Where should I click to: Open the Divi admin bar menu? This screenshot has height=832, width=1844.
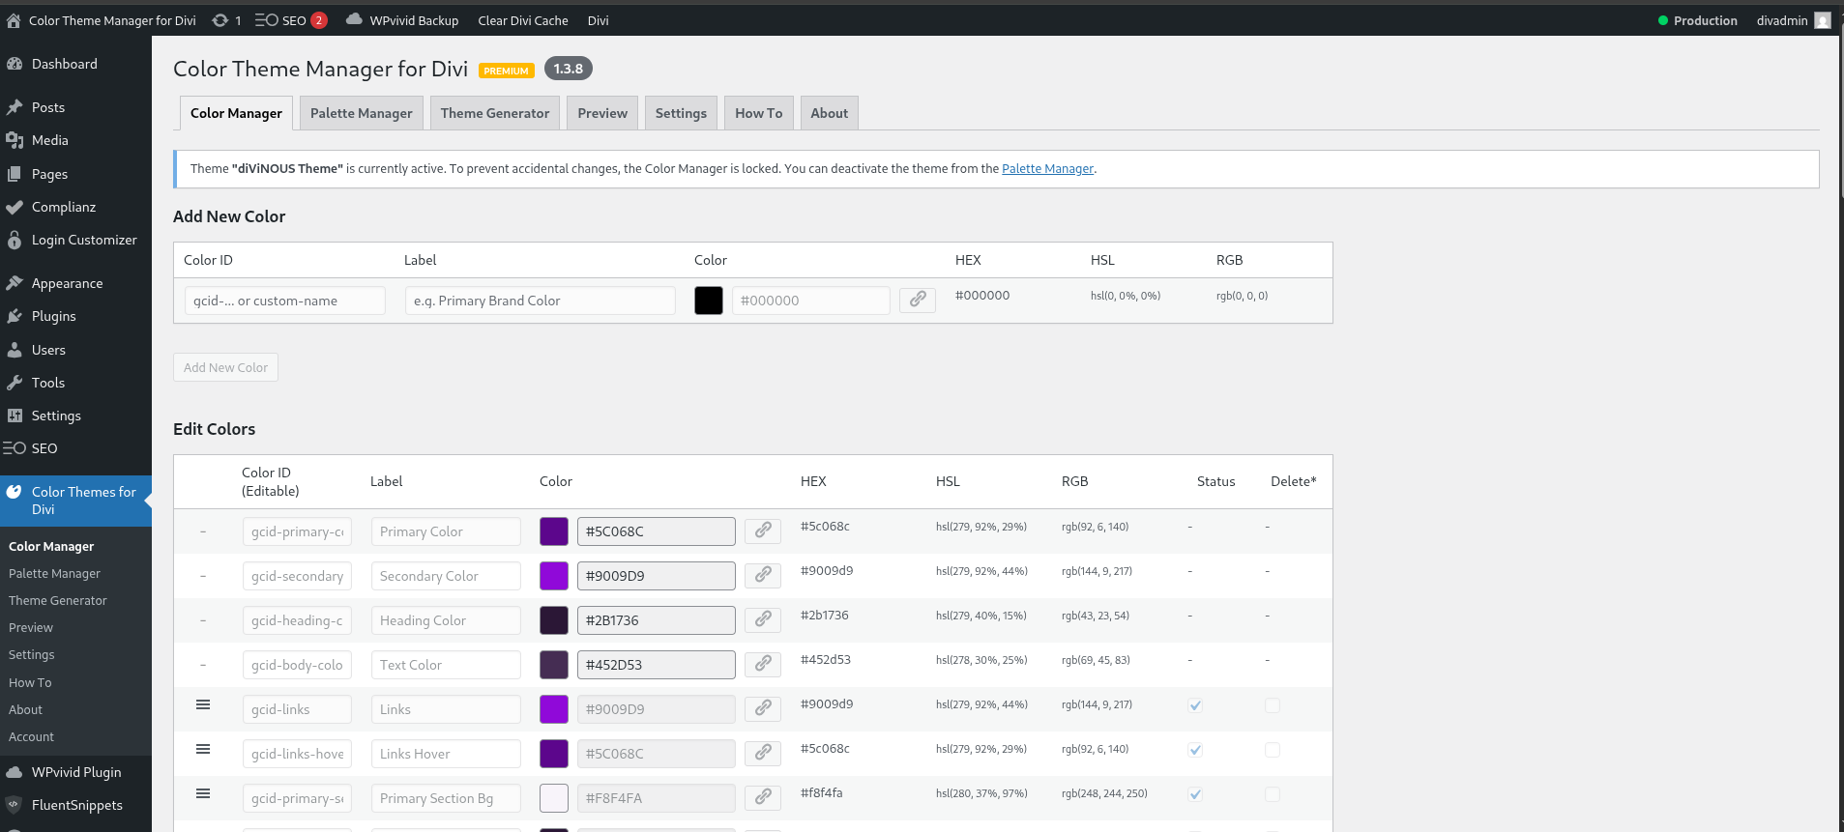tap(599, 20)
